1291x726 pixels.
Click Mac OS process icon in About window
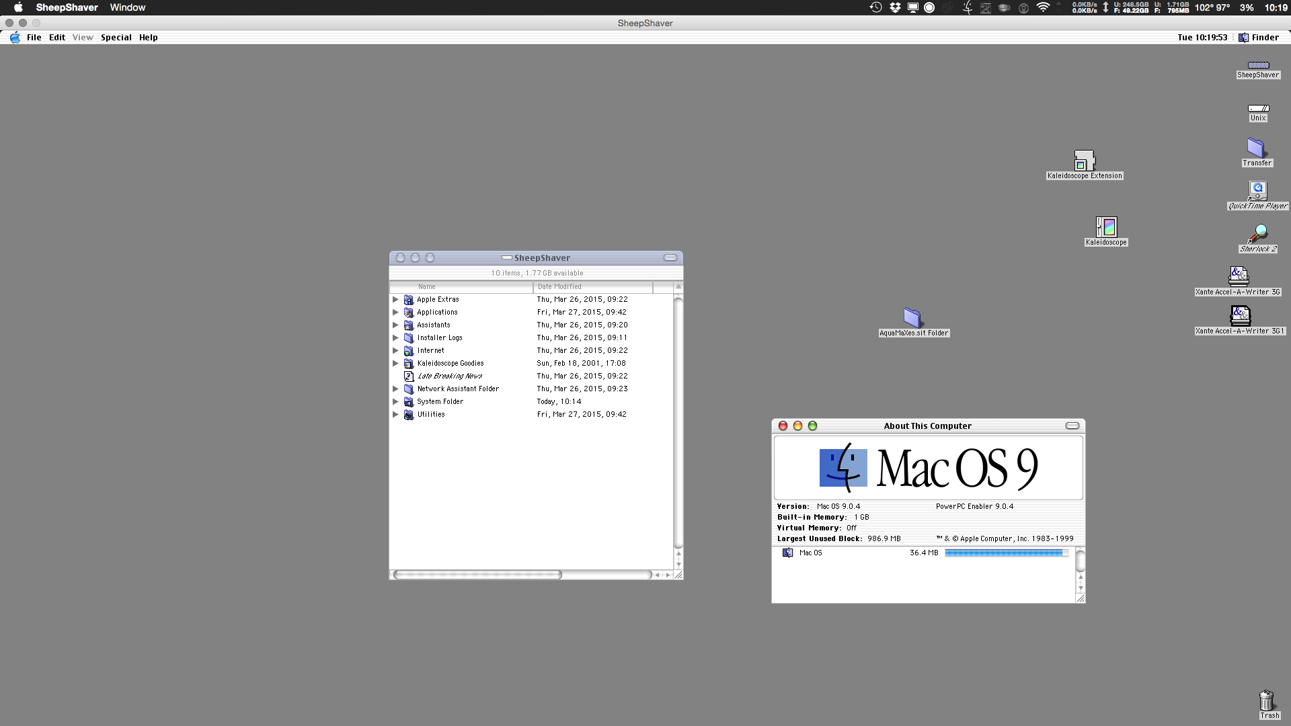pyautogui.click(x=787, y=553)
